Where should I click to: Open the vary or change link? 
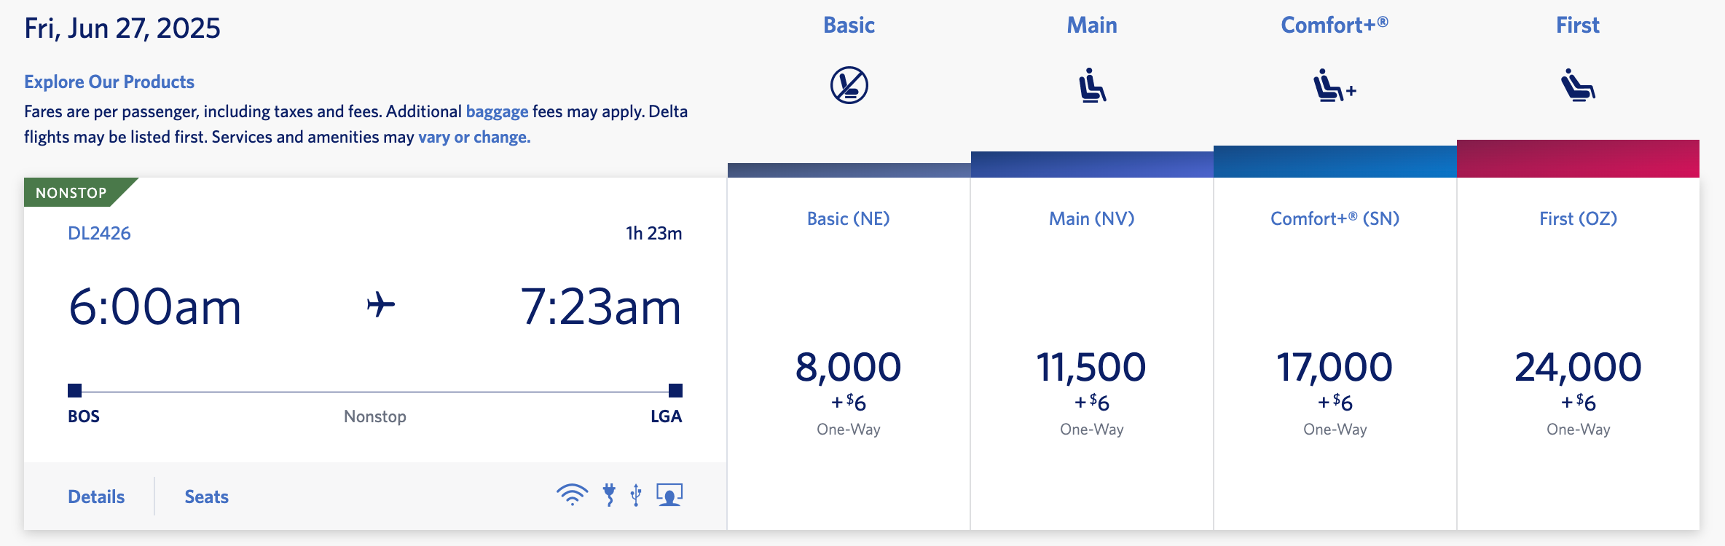point(474,136)
